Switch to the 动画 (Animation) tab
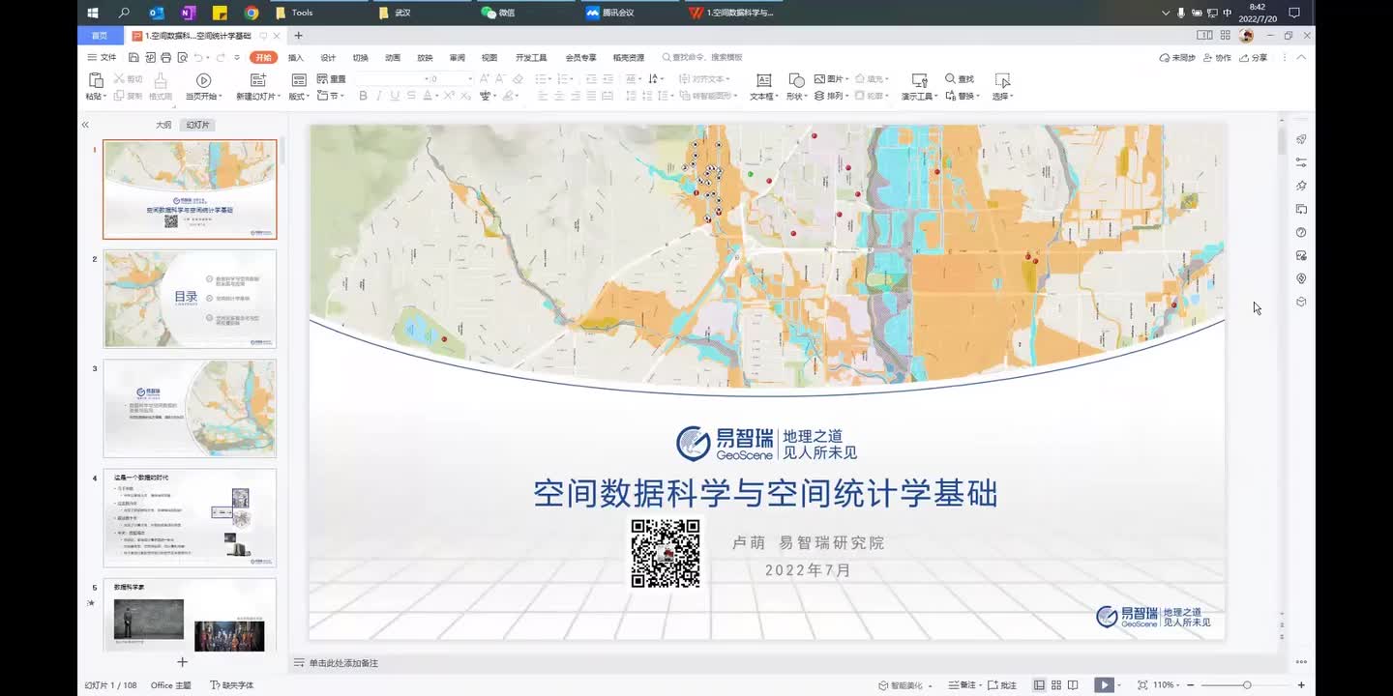This screenshot has height=696, width=1393. [x=393, y=58]
